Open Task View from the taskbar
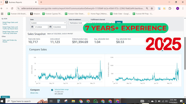186x104 pixels. [x=51, y=101]
